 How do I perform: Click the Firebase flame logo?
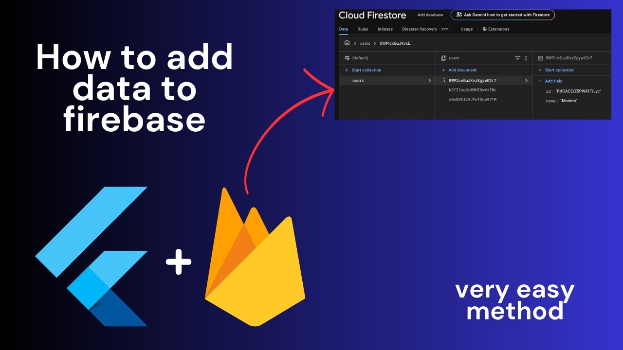[255, 257]
